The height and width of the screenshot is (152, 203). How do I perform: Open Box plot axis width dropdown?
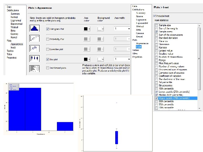(x=129, y=59)
